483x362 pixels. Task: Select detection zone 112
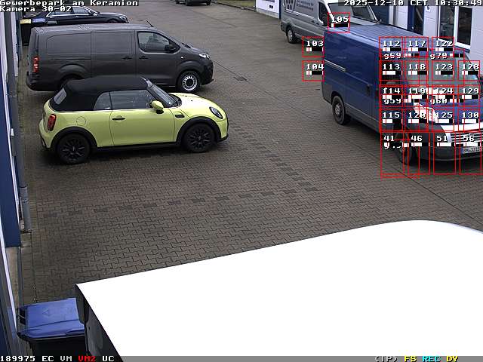pyautogui.click(x=391, y=48)
